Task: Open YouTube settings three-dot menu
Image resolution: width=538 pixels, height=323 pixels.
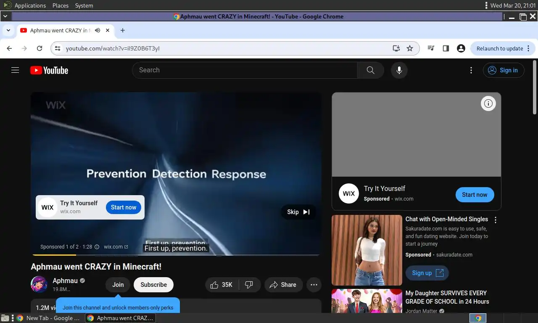Action: click(x=471, y=70)
